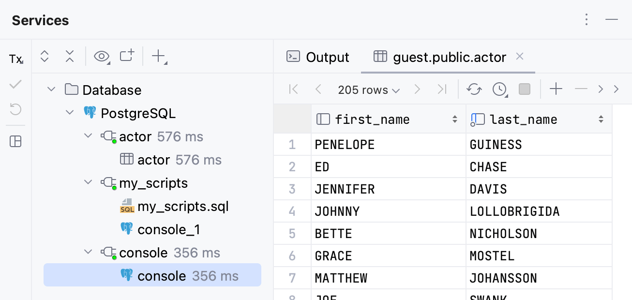Toggle the stop query square button
Viewport: 632px width, 300px height.
[524, 89]
